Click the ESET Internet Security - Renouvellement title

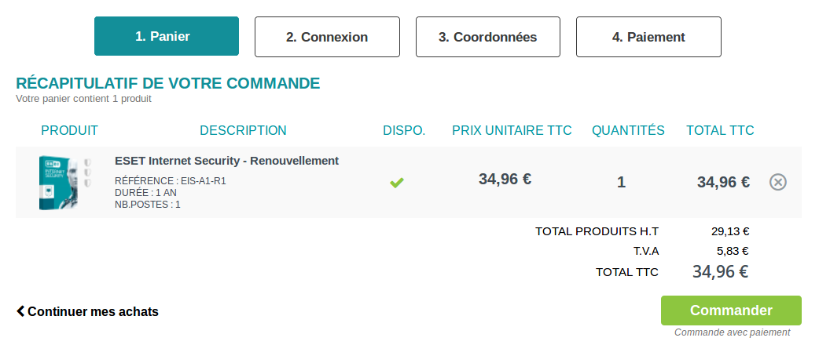click(x=226, y=161)
